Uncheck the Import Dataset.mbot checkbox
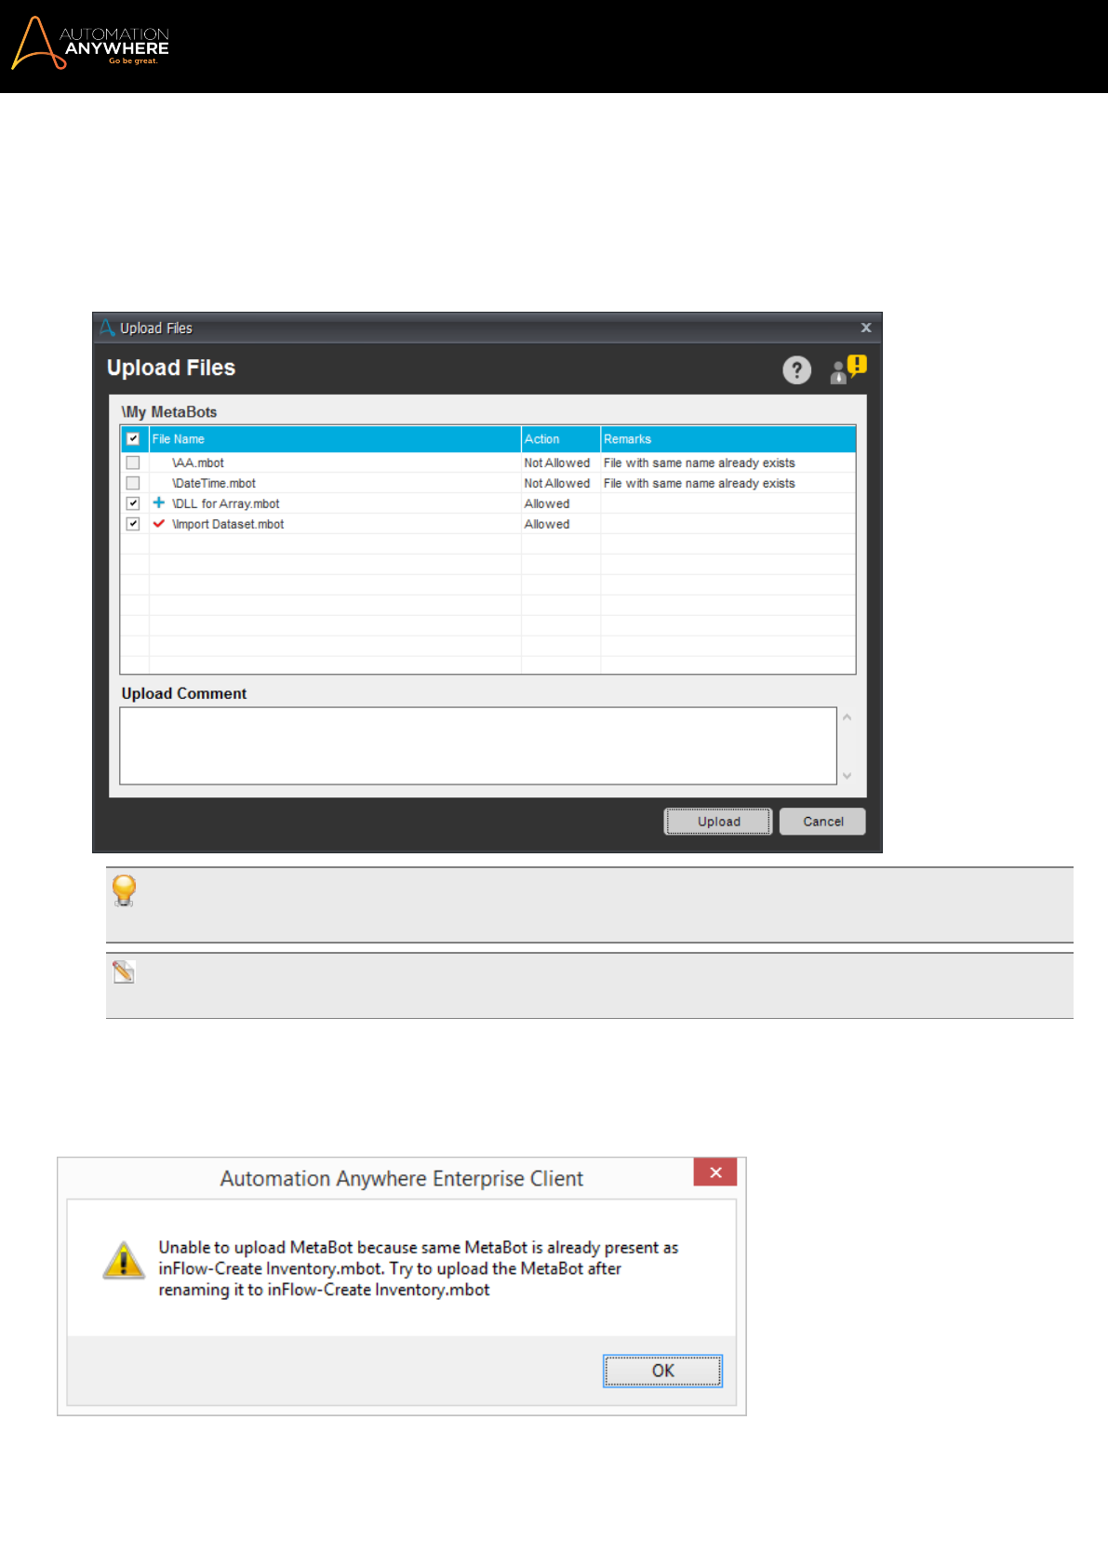1108x1567 pixels. (x=133, y=524)
